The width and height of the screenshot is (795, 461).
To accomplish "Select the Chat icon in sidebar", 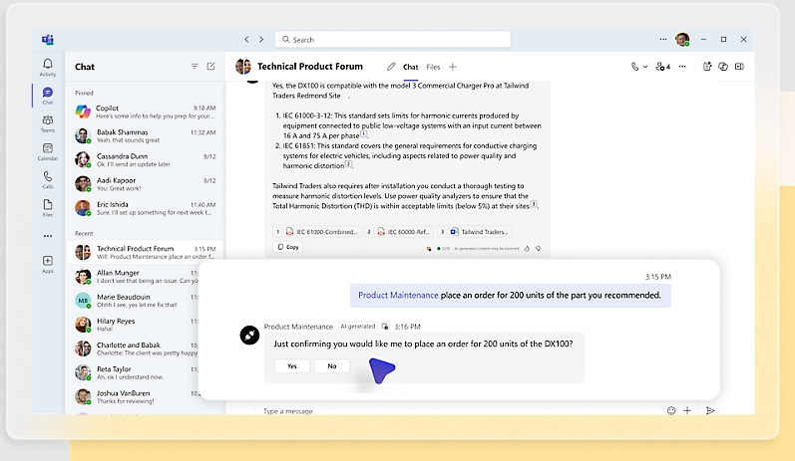I will [x=48, y=96].
